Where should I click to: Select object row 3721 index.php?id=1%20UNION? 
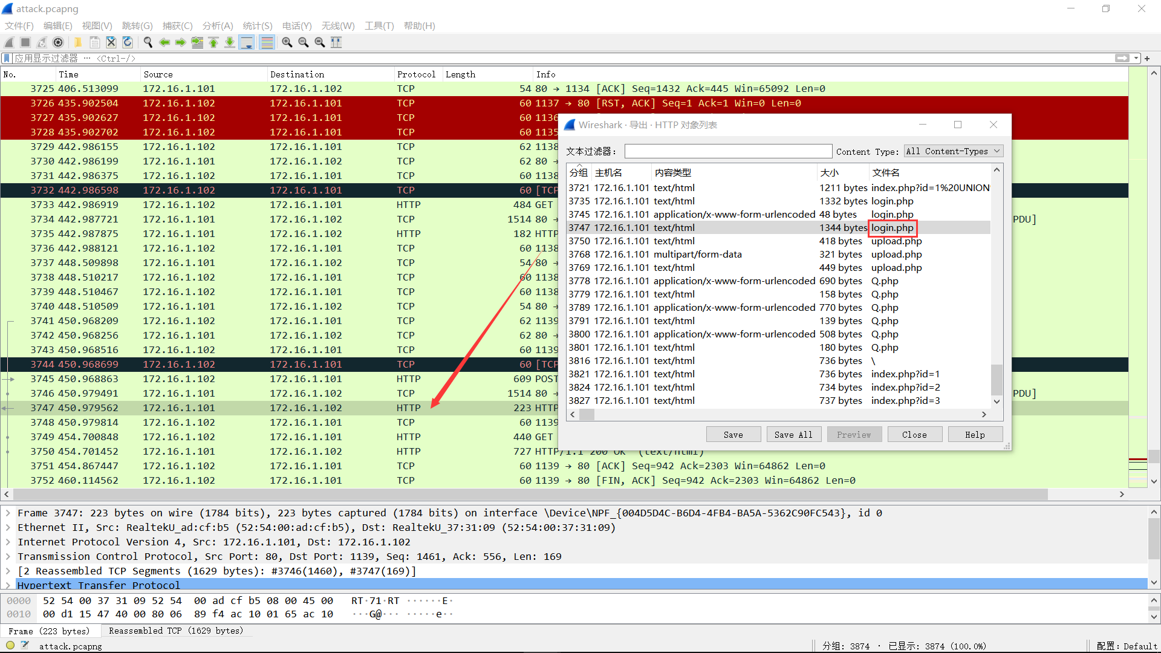point(778,188)
